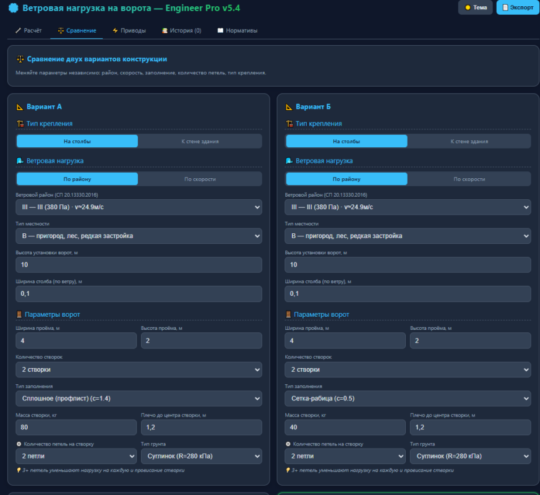Viewport: 540px width, 495px height.
Task: Click the triangle ruler icon next to Вариант Б
Action: (x=289, y=107)
